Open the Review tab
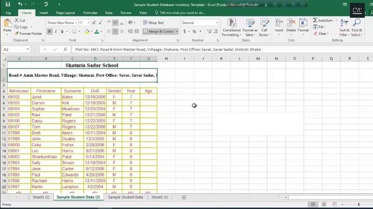The height and width of the screenshot is (209, 373). [x=126, y=13]
